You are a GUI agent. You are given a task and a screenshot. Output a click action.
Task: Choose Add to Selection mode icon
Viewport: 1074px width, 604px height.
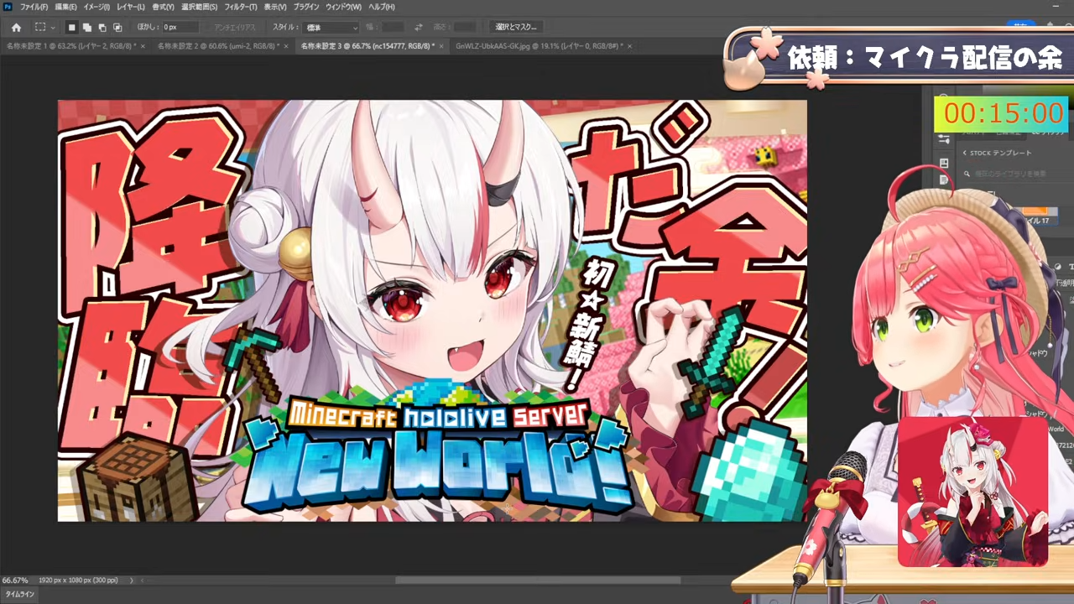(87, 28)
